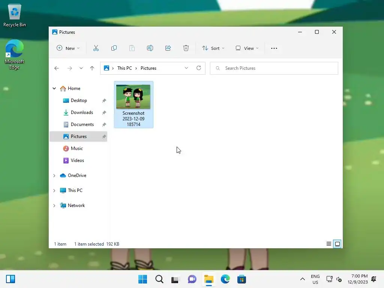Open network and volume quick settings

tap(334, 279)
